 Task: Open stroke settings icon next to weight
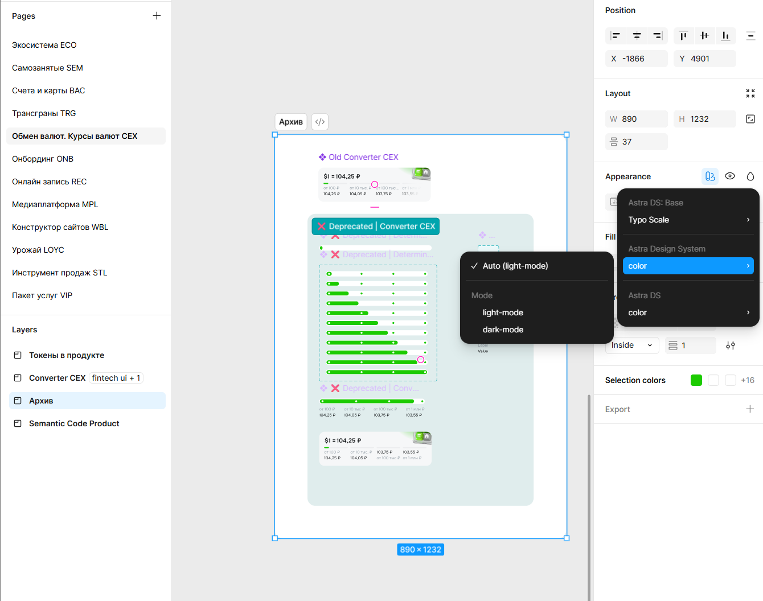pos(731,345)
